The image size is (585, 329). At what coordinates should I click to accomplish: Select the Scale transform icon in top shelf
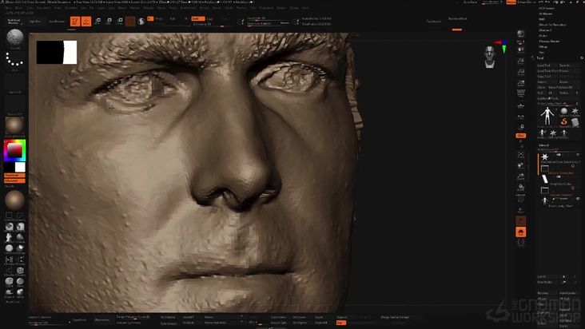[109, 22]
